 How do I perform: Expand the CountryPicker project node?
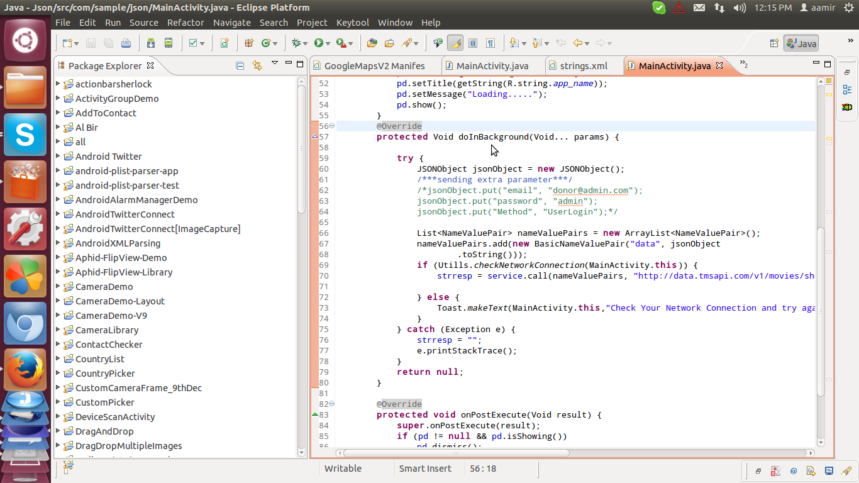tap(58, 373)
